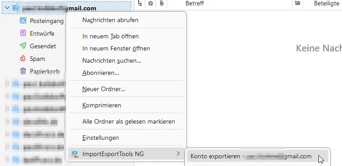This screenshot has height=166, width=342.
Task: Click the Spam flame icon
Action: (x=23, y=59)
